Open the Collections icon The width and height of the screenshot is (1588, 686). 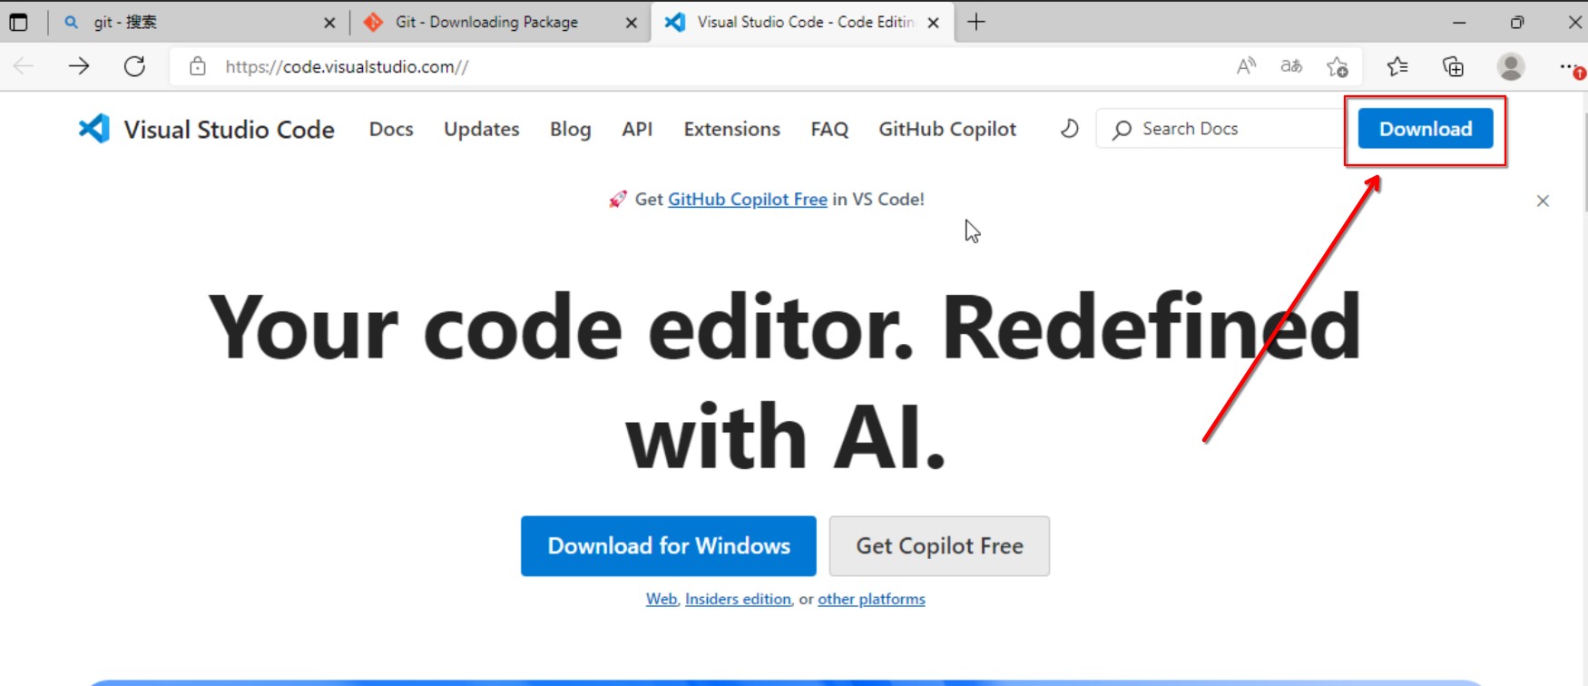click(1453, 66)
